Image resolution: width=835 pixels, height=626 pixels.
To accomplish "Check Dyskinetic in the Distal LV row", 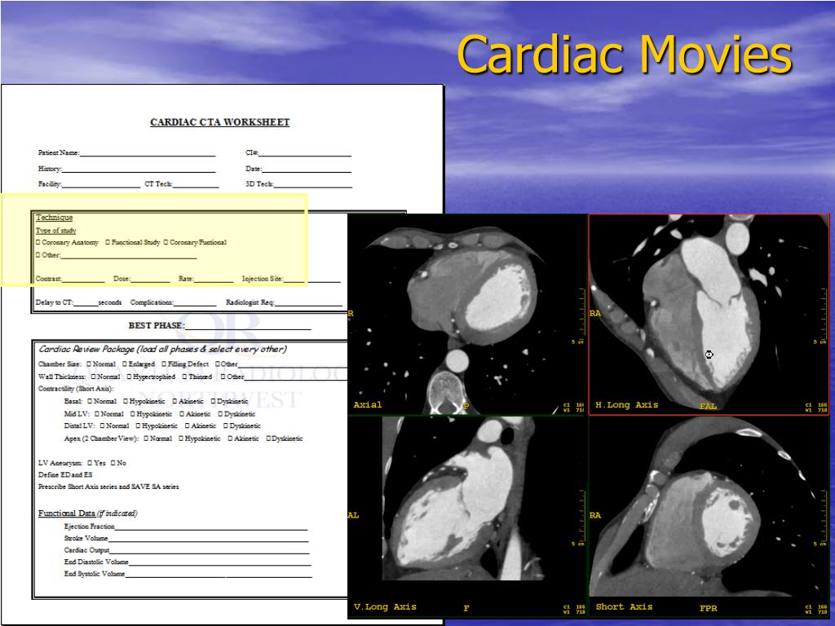I will point(225,425).
